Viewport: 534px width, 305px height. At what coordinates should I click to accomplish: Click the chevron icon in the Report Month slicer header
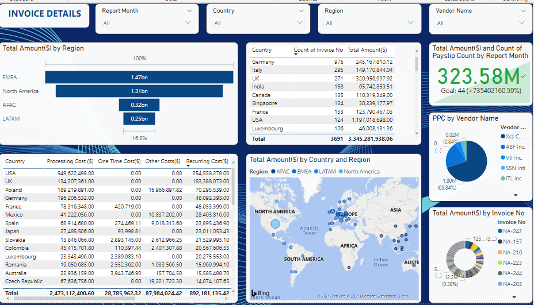(190, 11)
